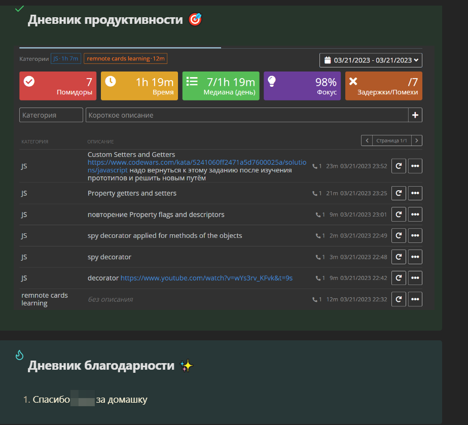Click the green checkmark above productivity diary
468x425 pixels.
pyautogui.click(x=19, y=9)
